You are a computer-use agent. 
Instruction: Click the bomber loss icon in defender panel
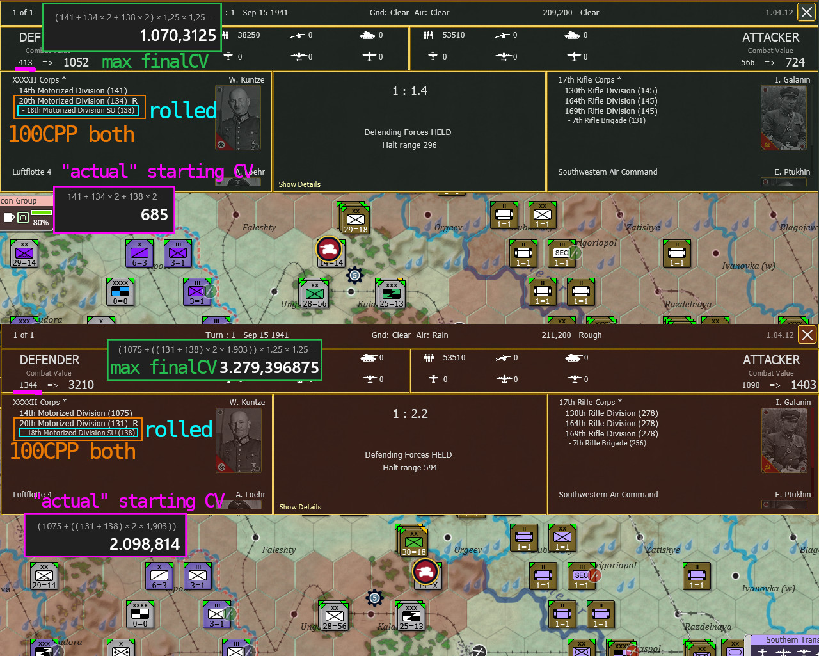(299, 56)
